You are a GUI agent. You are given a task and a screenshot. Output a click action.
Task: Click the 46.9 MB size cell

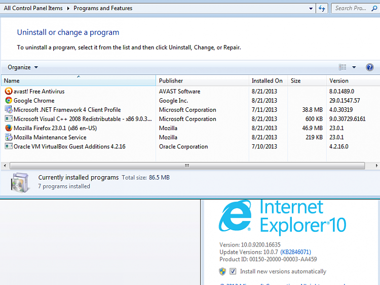coord(313,128)
